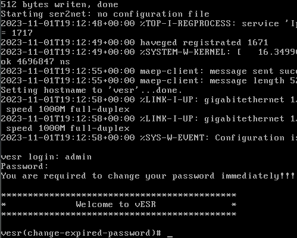Click the first LINK-I-UP gigabitethernet log line
This screenshot has height=238, width=297.
(x=149, y=99)
